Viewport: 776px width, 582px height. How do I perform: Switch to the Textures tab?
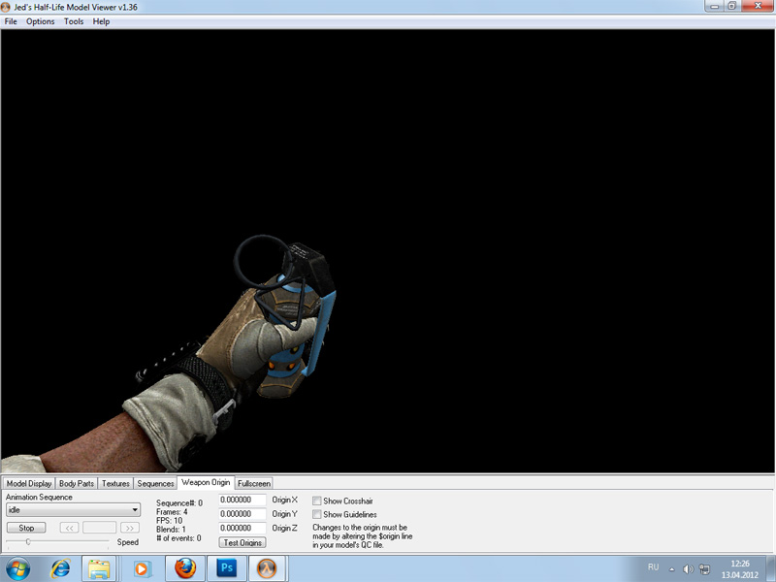pyautogui.click(x=115, y=483)
